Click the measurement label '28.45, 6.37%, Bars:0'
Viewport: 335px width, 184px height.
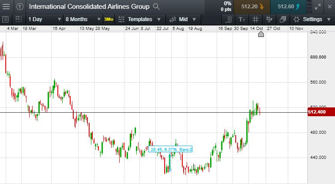coord(170,150)
